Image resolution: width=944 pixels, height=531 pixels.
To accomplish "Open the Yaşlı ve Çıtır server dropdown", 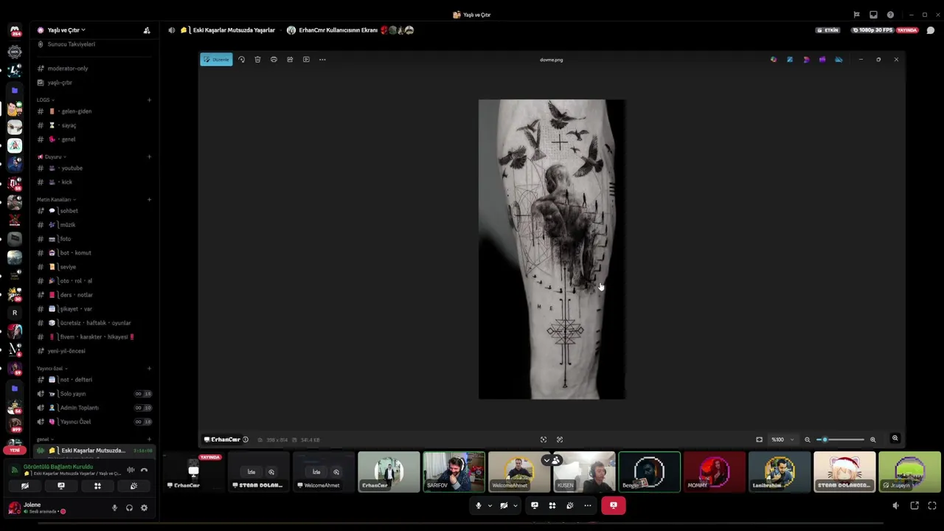I will (x=66, y=30).
